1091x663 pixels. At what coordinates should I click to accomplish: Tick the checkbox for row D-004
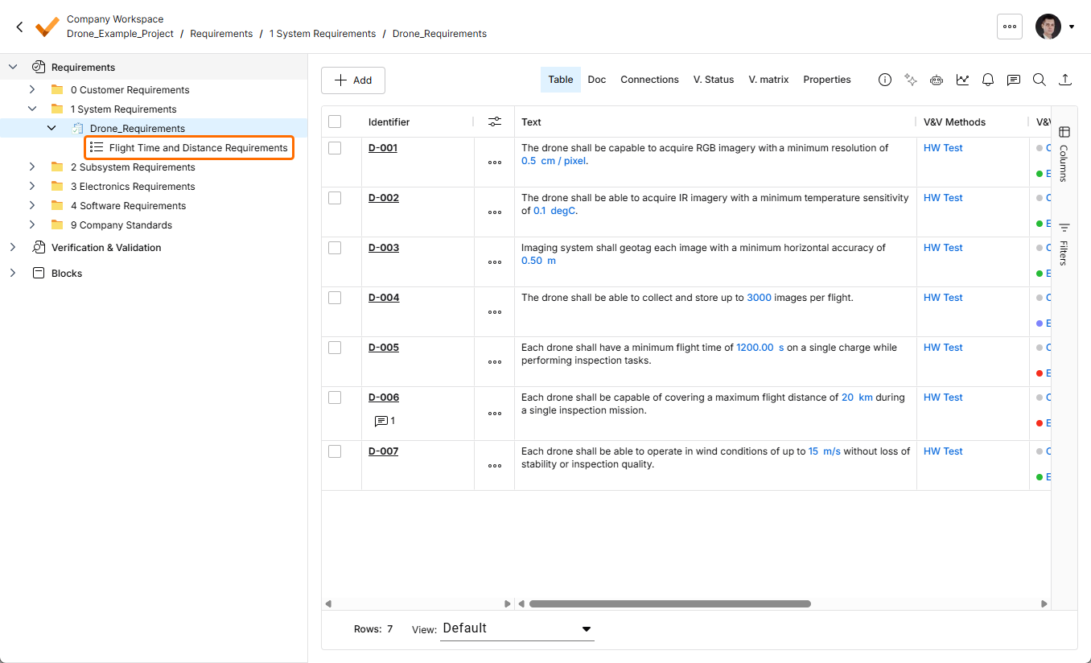point(335,298)
